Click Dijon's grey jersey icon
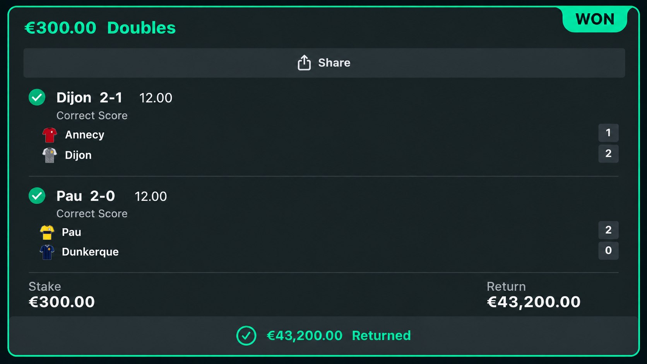 (x=50, y=155)
